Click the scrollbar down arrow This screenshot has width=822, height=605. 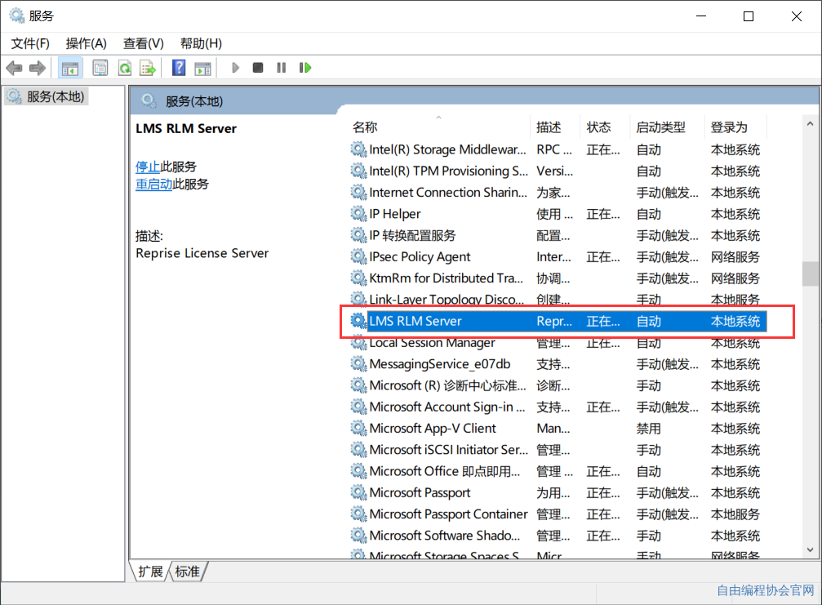(810, 549)
